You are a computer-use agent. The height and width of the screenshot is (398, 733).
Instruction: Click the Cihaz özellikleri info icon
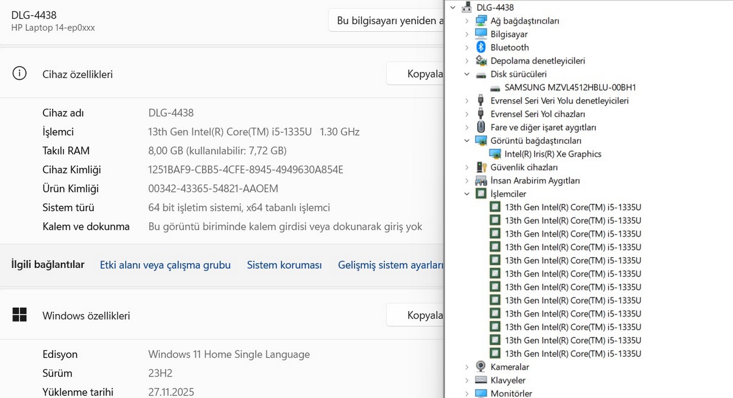coord(19,73)
